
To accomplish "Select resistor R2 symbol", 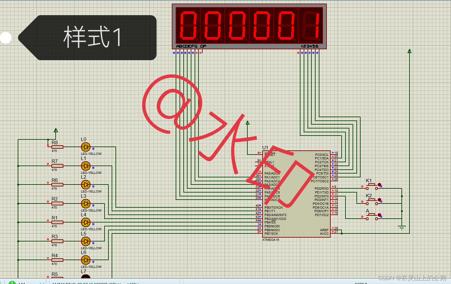I will (57, 204).
